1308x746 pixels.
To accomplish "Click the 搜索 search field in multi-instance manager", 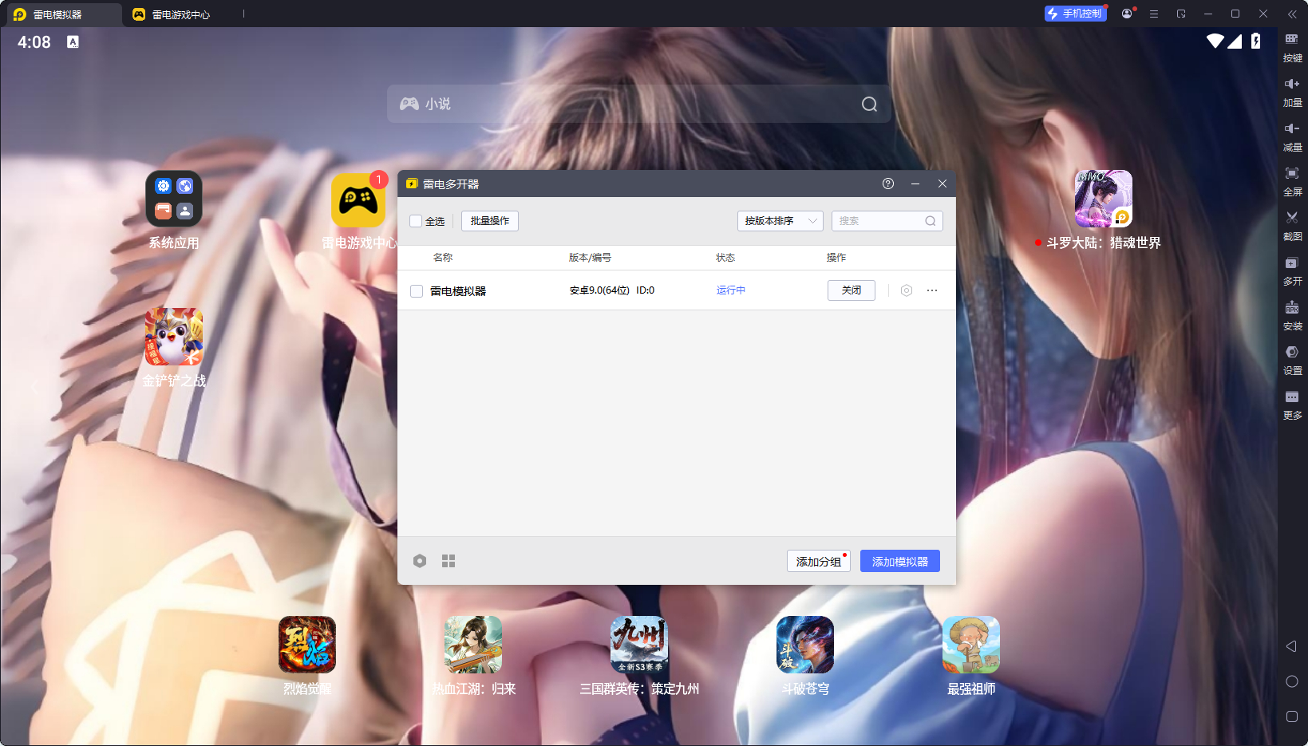I will (x=879, y=221).
